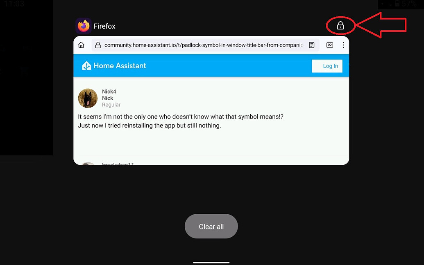This screenshot has height=265, width=424.
Task: Tap the Regular trust level label under Nick
Action: 111,104
